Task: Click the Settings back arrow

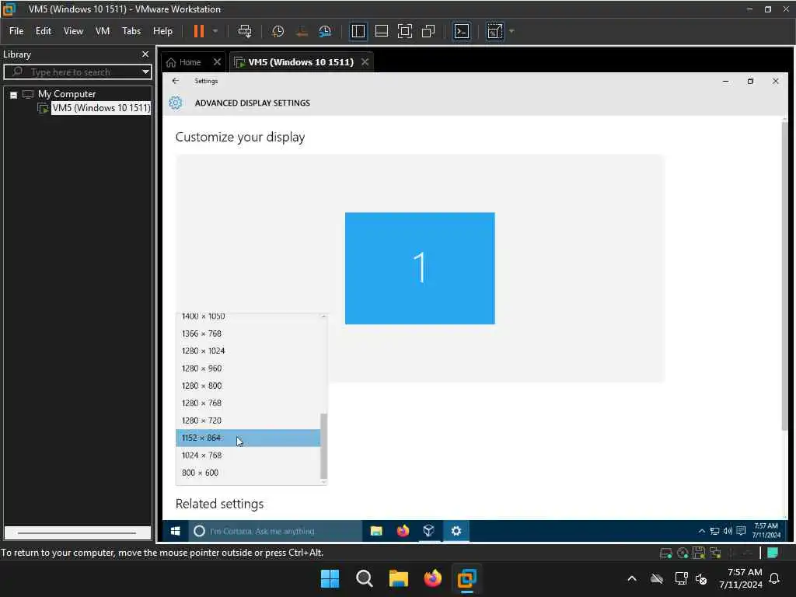Action: [x=176, y=81]
